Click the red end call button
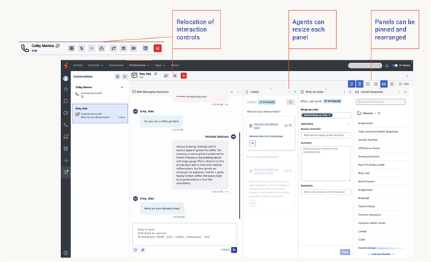Screen dimensions: 431x262 point(157,48)
